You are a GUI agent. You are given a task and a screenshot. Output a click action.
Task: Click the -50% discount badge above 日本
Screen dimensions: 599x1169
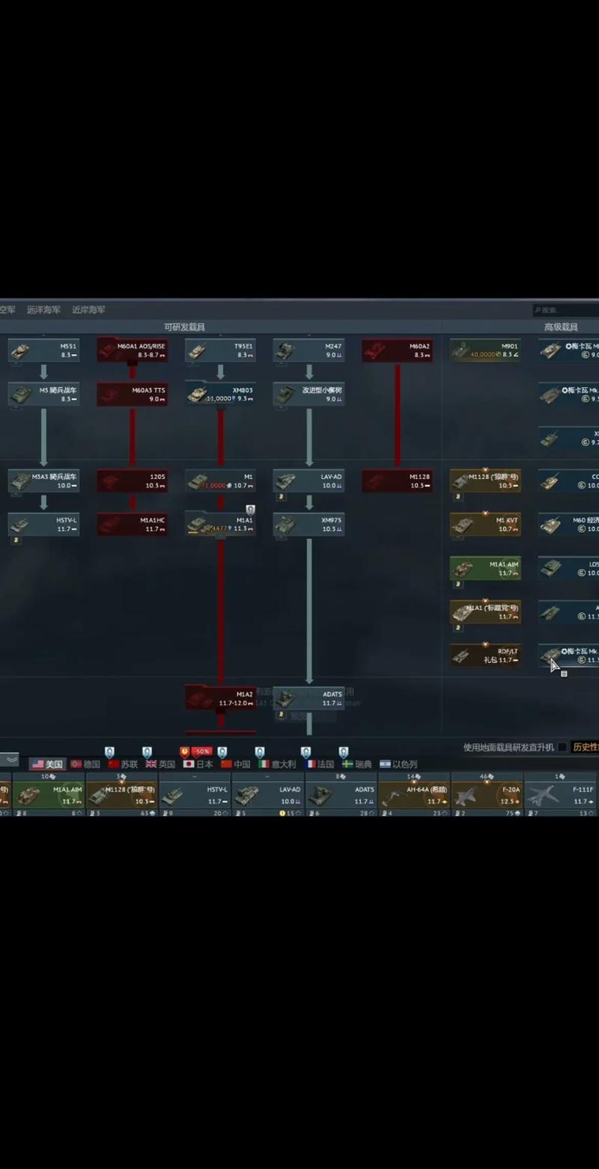201,751
